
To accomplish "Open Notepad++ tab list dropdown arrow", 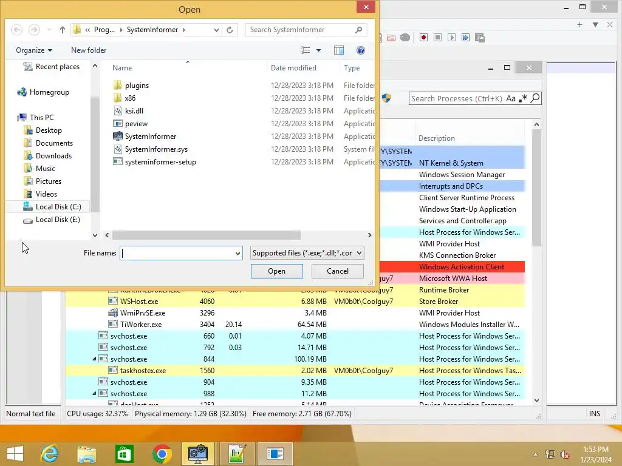I will click(595, 24).
